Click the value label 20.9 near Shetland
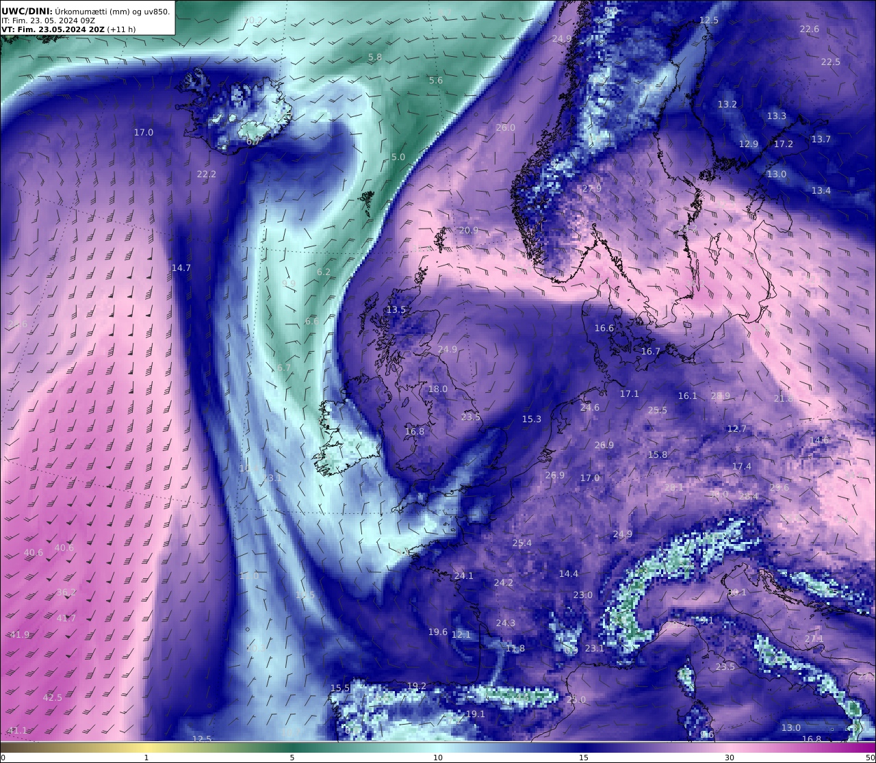 (x=469, y=231)
